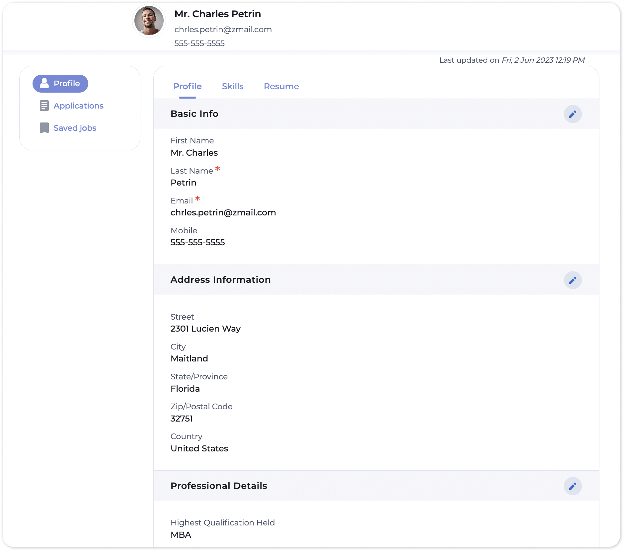This screenshot has width=624, height=551.
Task: Click Charles Petrin's profile photo
Action: (x=149, y=21)
